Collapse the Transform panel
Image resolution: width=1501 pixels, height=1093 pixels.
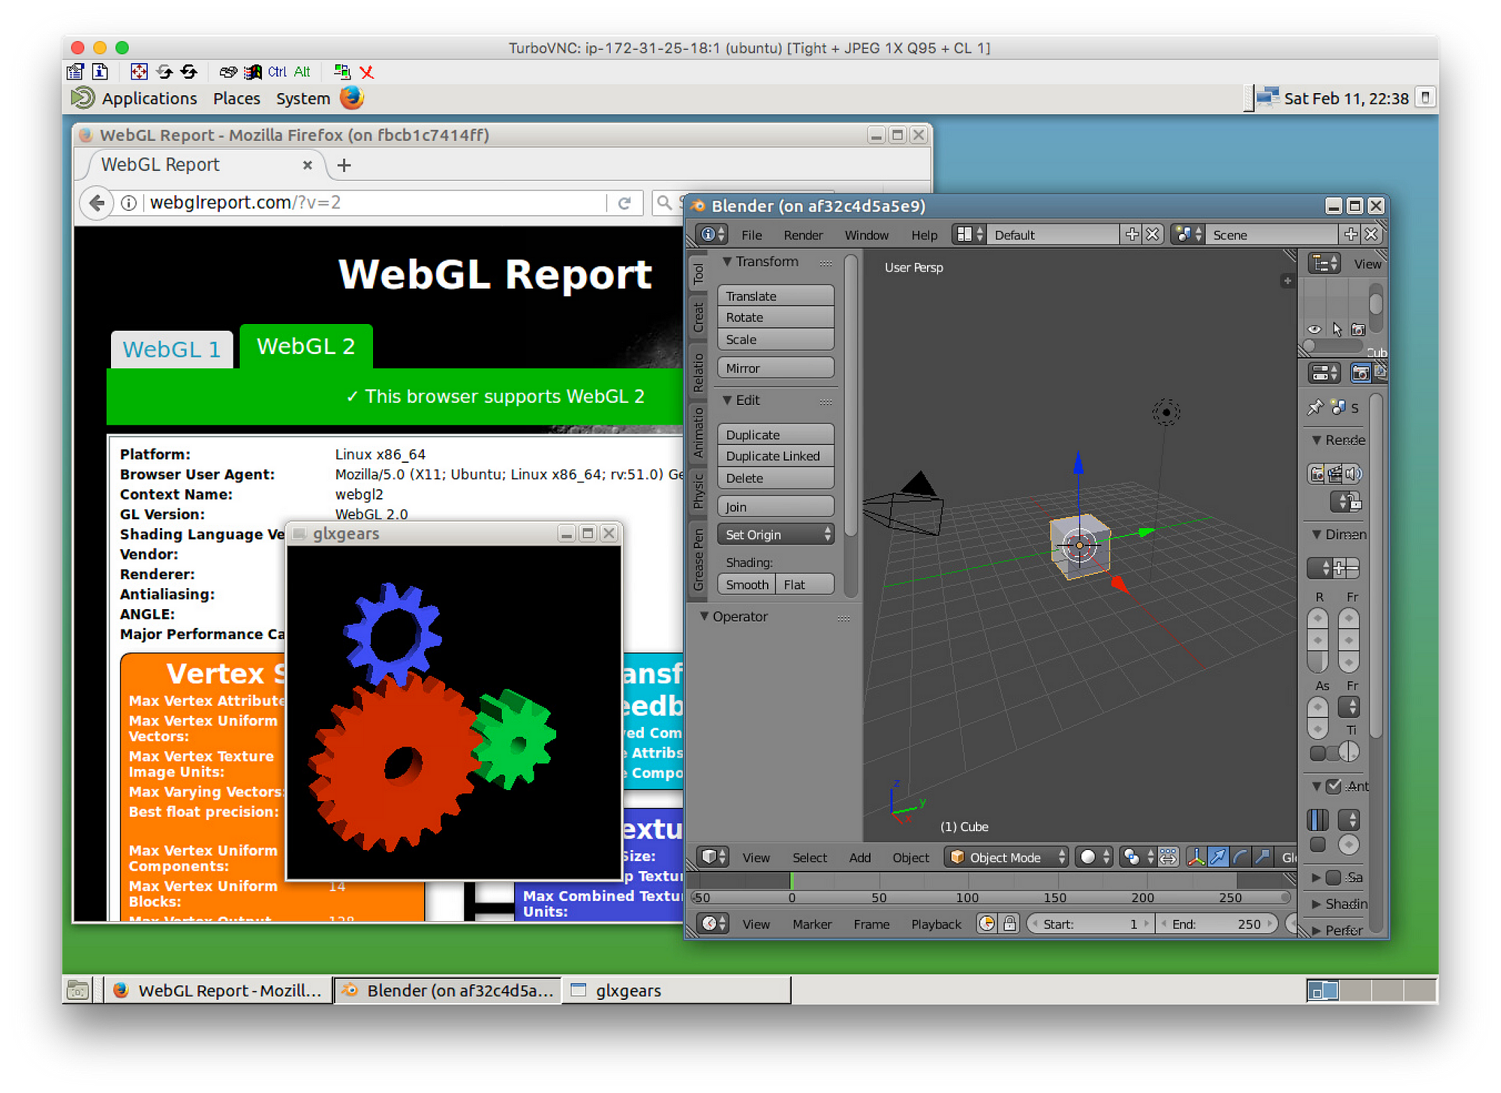click(726, 262)
